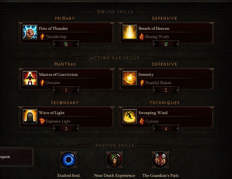Screen dimensions: 232x179
Task: Click the Explosive Light rune symbol
Action: [x=42, y=121]
